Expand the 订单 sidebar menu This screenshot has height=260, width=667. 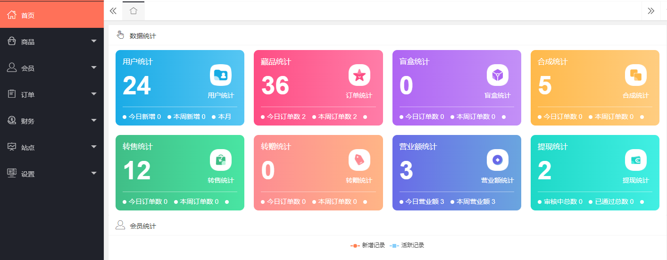click(x=52, y=94)
